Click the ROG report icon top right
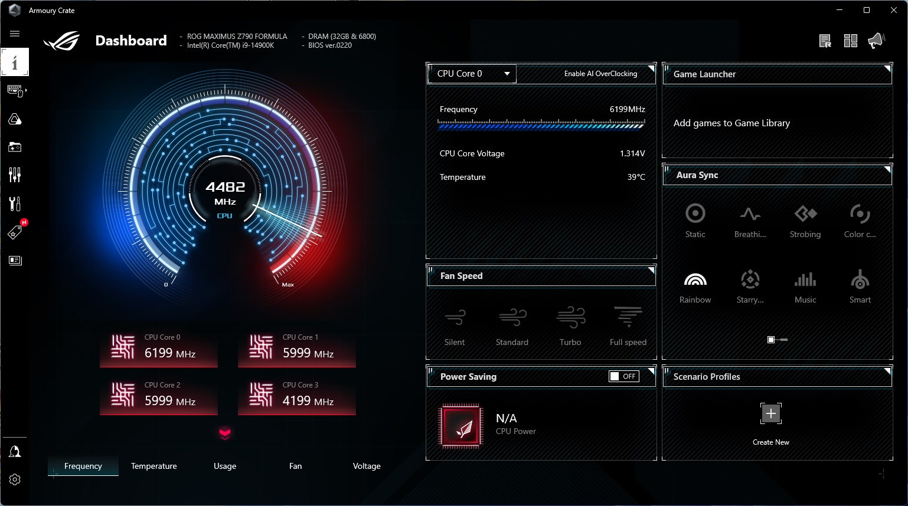Viewport: 908px width, 506px height. [x=825, y=41]
